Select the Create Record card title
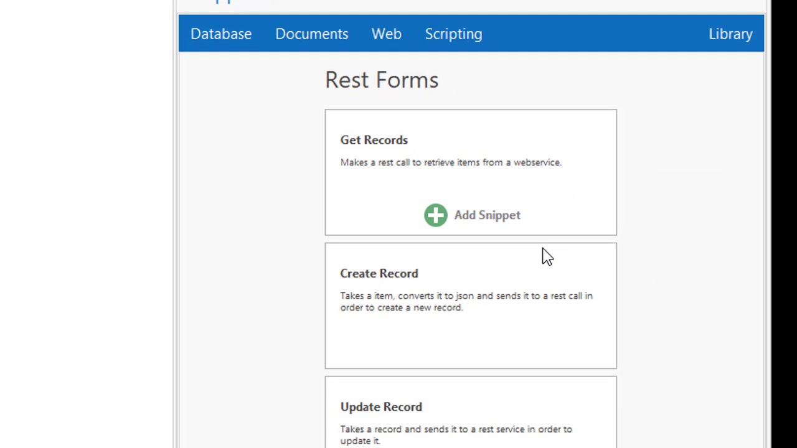 click(x=379, y=274)
